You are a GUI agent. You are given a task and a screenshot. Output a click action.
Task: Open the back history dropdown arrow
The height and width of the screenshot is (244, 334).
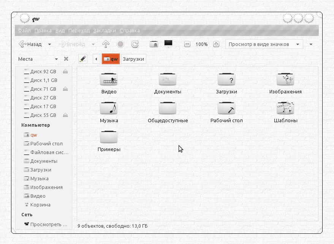coord(50,44)
